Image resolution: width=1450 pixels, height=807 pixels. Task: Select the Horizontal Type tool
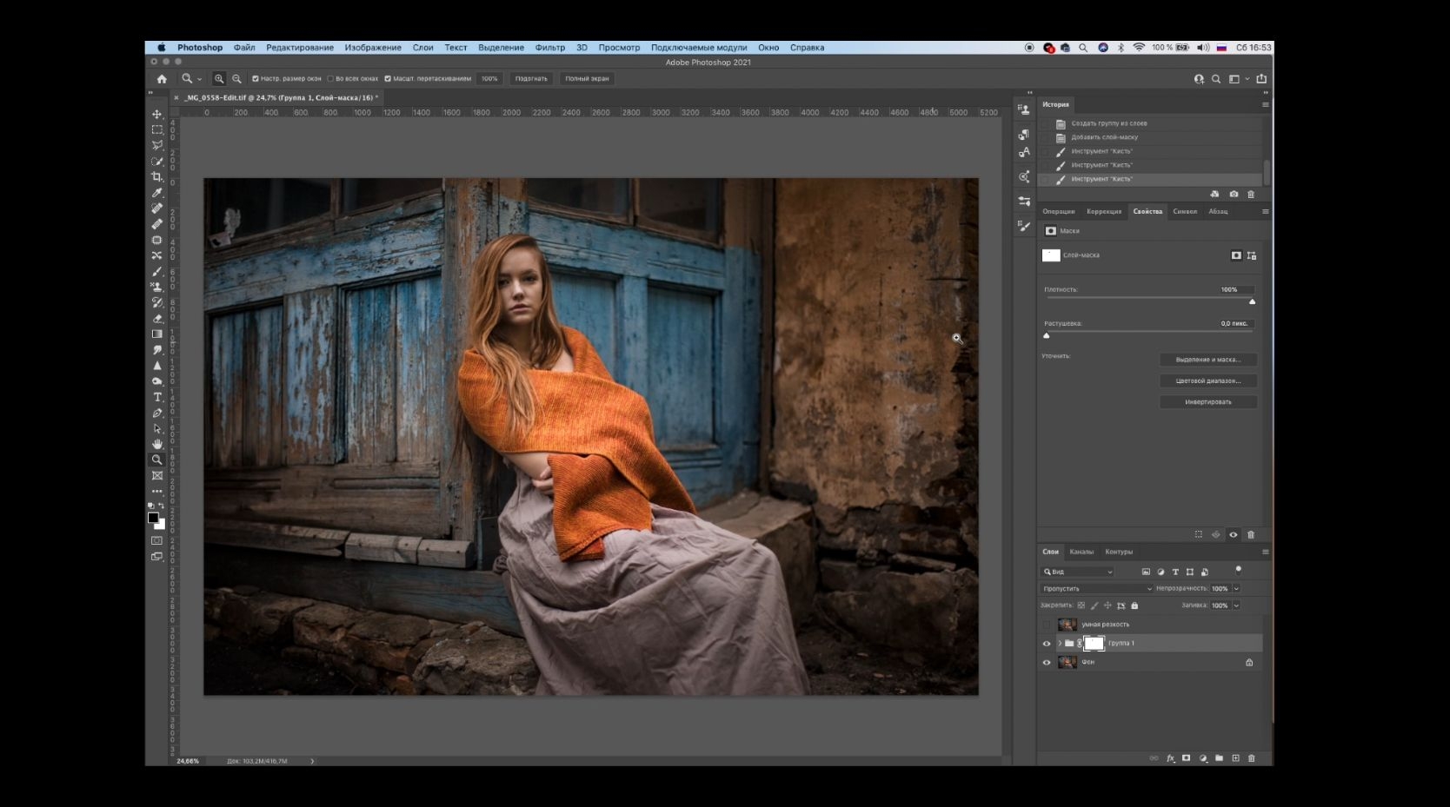click(157, 397)
